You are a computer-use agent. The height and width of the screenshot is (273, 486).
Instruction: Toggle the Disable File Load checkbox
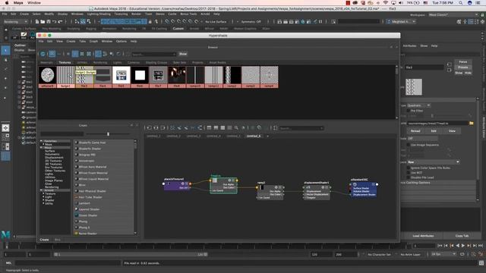[x=409, y=177]
